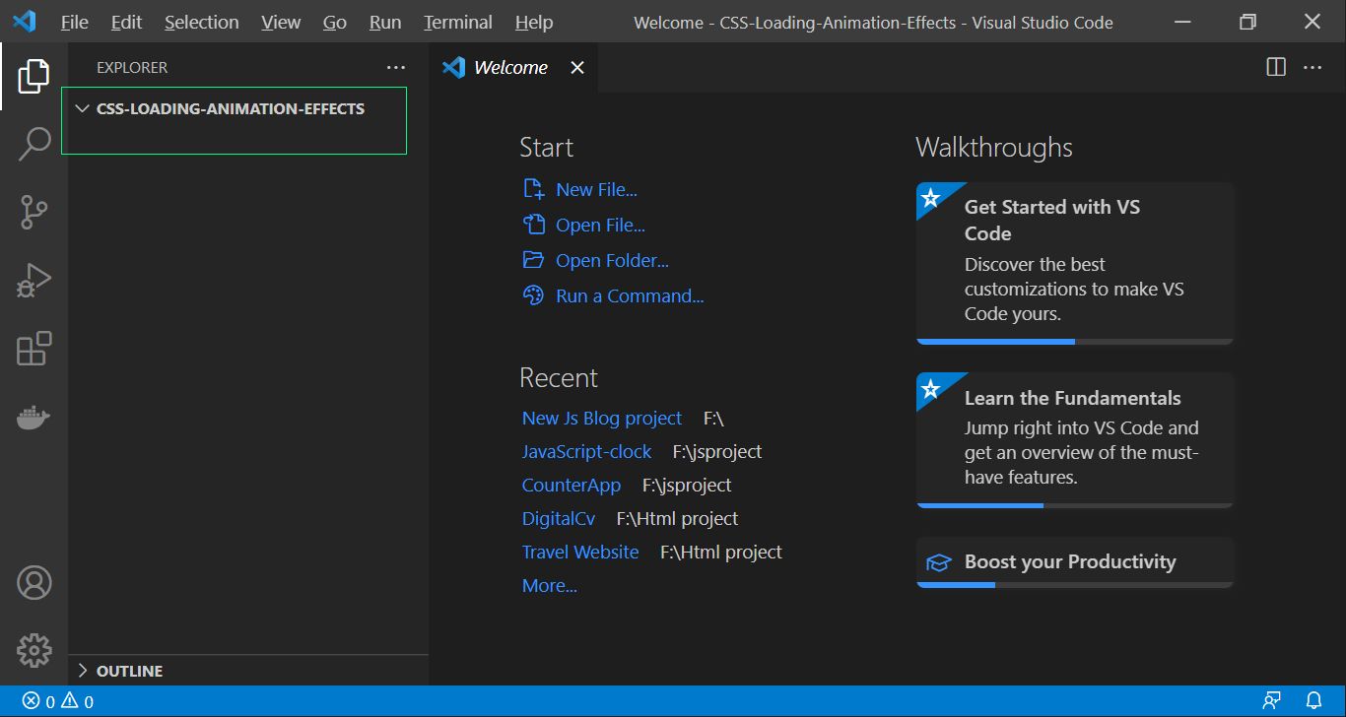Open the Edit menu

click(126, 22)
